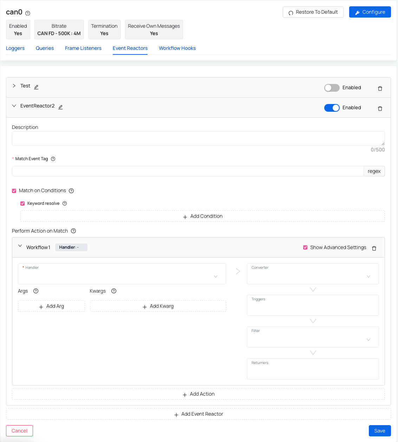
Task: Remove the Workflow1 action with the trash icon
Action: click(x=374, y=248)
